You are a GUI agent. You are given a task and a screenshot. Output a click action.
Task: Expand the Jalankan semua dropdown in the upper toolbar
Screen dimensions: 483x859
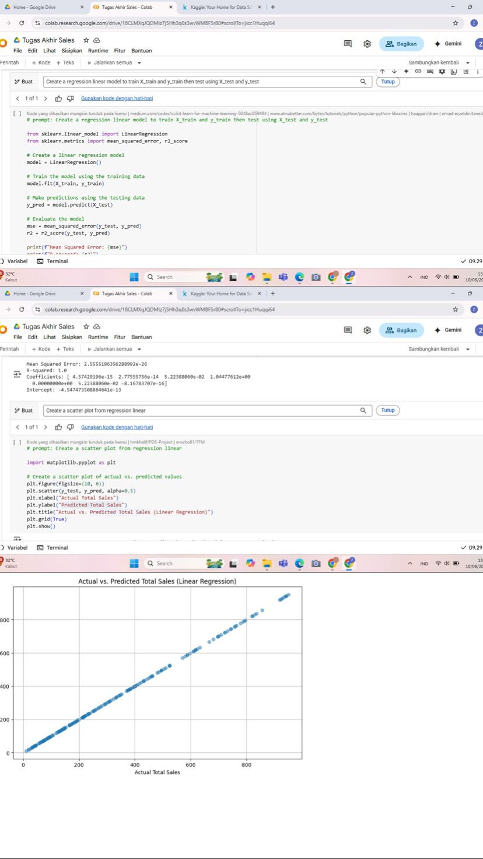pos(139,62)
